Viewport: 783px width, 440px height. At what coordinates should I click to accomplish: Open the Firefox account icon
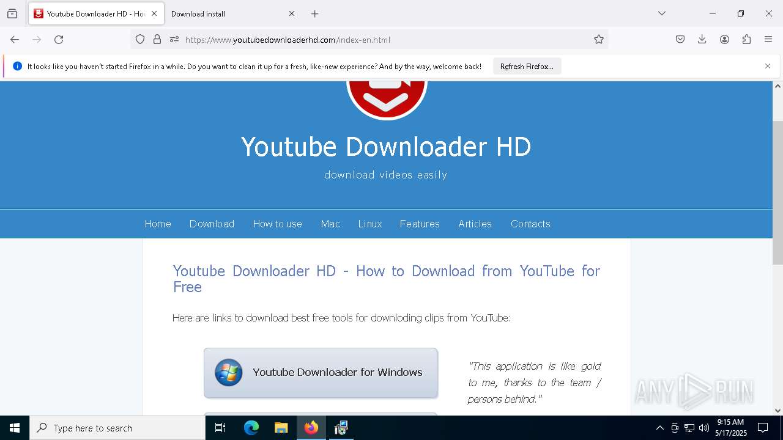click(724, 40)
